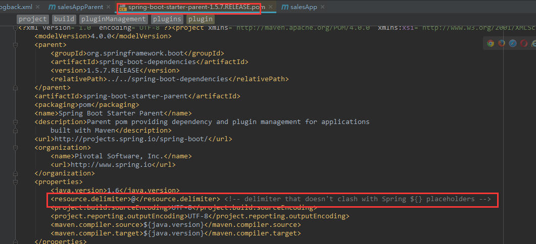Click the delimiter placeholders comment

[x=358, y=199]
